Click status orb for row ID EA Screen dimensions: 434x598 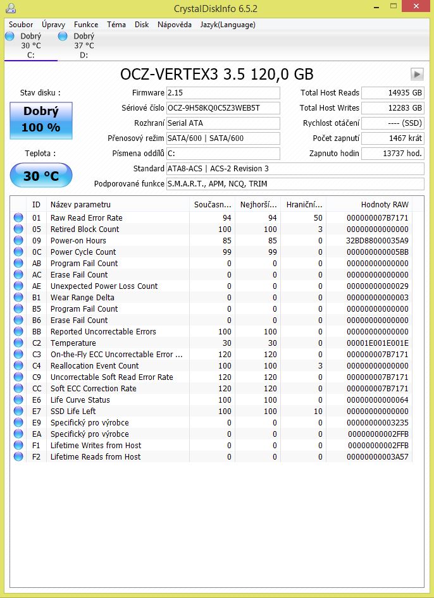[x=18, y=434]
